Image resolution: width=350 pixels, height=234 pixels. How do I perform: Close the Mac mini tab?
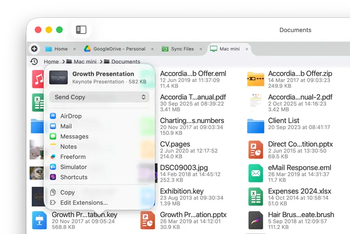[247, 49]
